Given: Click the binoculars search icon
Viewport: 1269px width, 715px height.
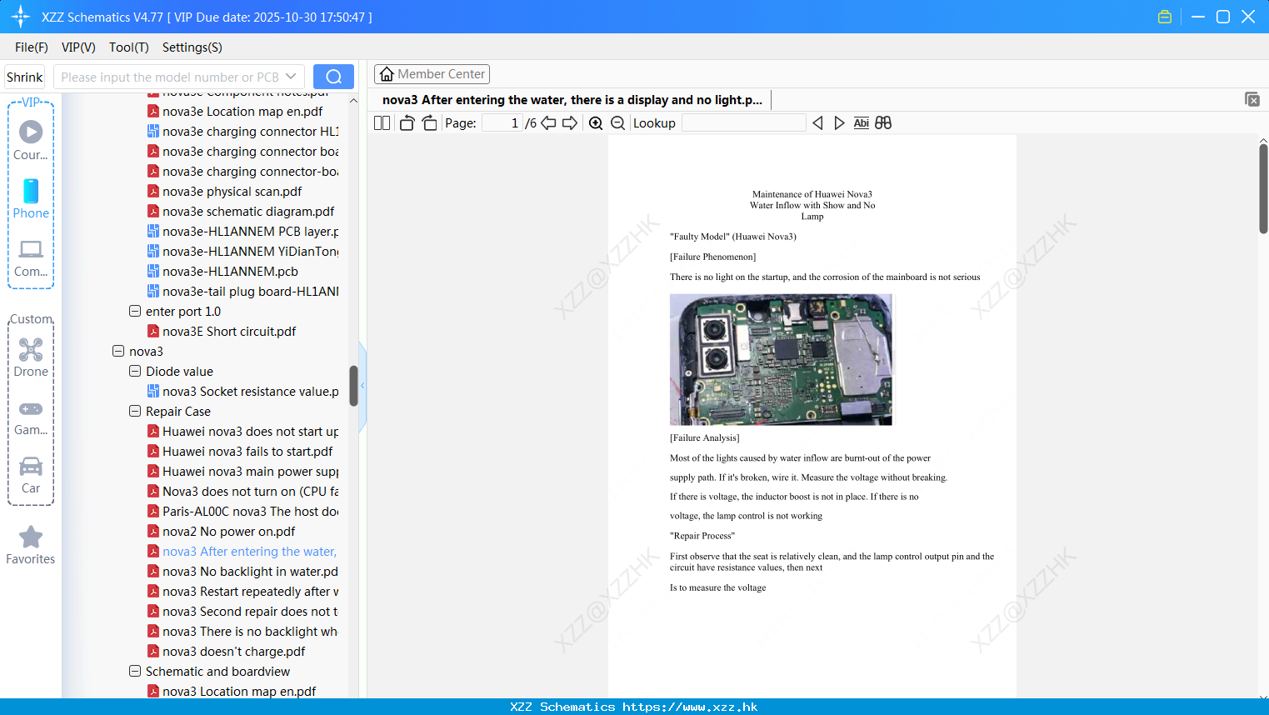Looking at the screenshot, I should pyautogui.click(x=883, y=122).
